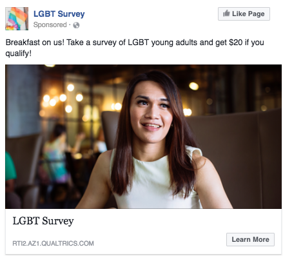Open the RTI2.AZ1.QUALTRICS.COM domain link

[53, 243]
